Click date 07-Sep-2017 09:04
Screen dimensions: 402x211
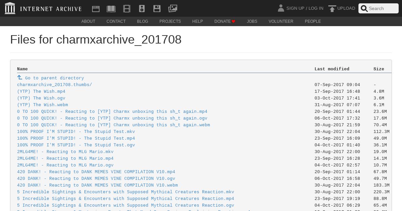pos(337,85)
